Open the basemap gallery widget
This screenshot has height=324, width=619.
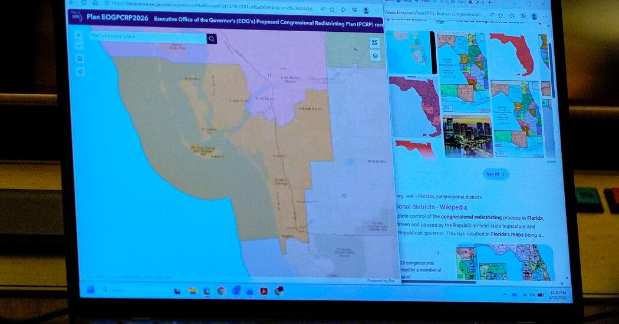pos(374,42)
